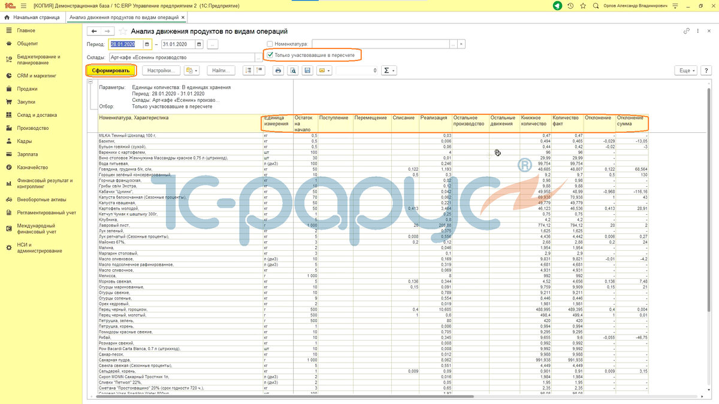Collapse all groups icon
Screen dimensions: 719x404
tap(259, 70)
